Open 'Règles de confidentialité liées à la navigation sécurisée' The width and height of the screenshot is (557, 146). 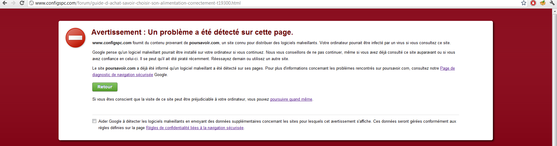pyautogui.click(x=194, y=128)
